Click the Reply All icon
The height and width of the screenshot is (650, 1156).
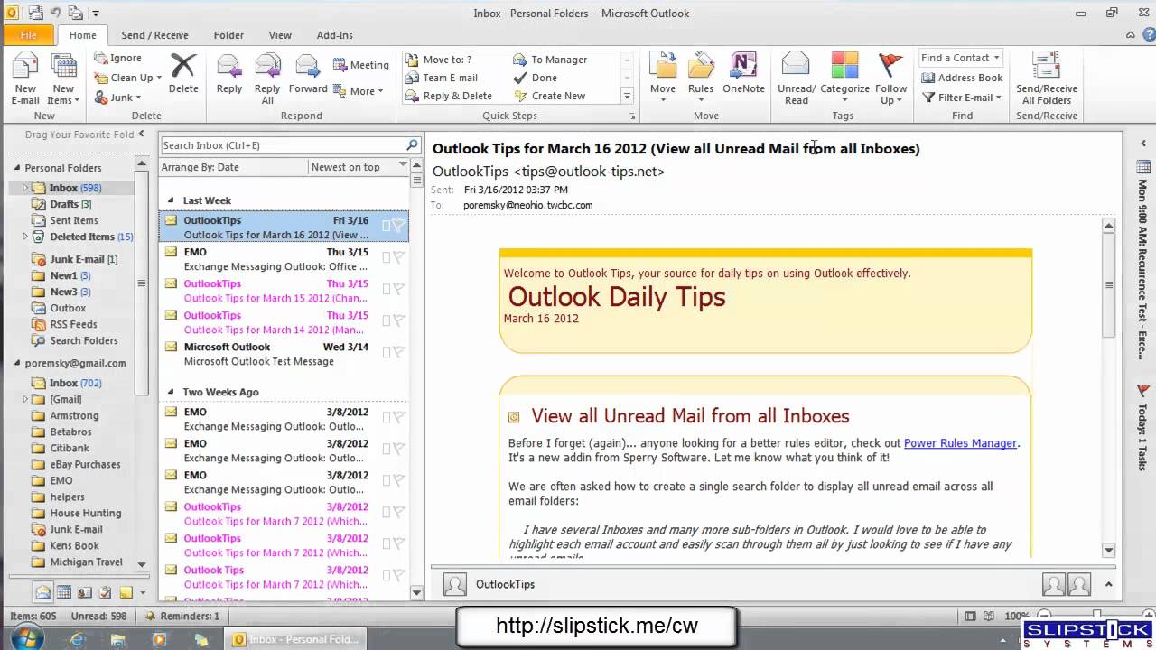[267, 67]
